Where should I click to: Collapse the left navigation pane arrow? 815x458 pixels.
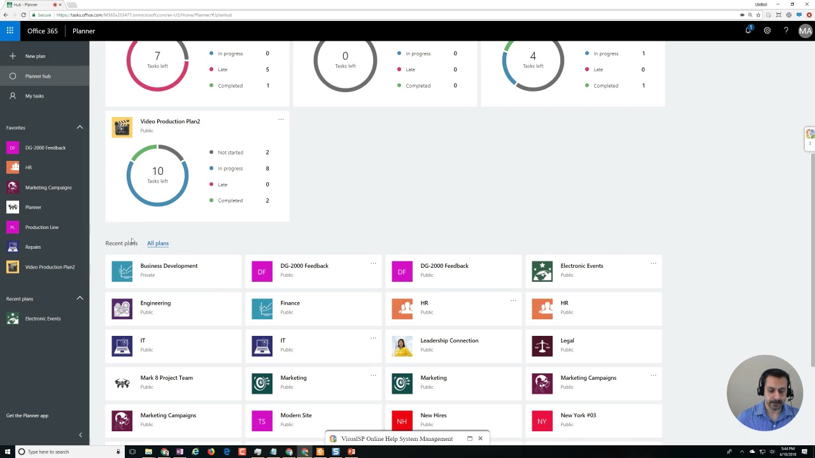(x=80, y=435)
